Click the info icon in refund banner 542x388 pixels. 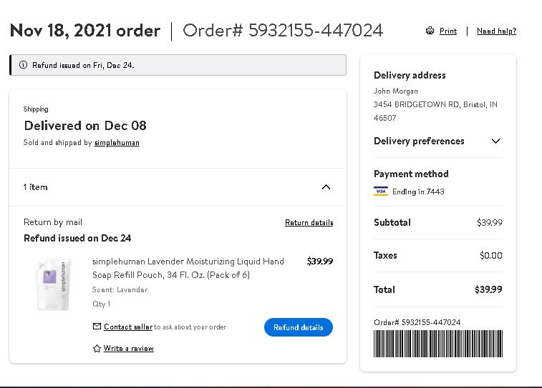pyautogui.click(x=23, y=65)
